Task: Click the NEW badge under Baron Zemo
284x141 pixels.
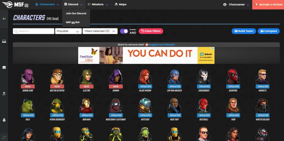Action: click(28, 87)
